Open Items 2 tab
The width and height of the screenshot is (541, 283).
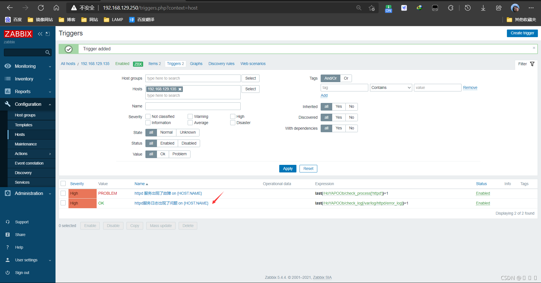click(155, 64)
